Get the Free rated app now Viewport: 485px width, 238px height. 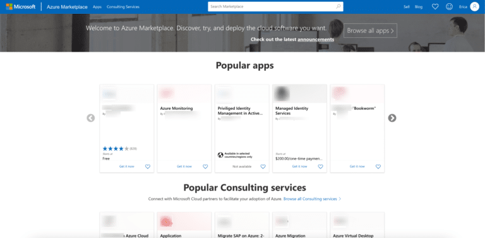pyautogui.click(x=127, y=166)
